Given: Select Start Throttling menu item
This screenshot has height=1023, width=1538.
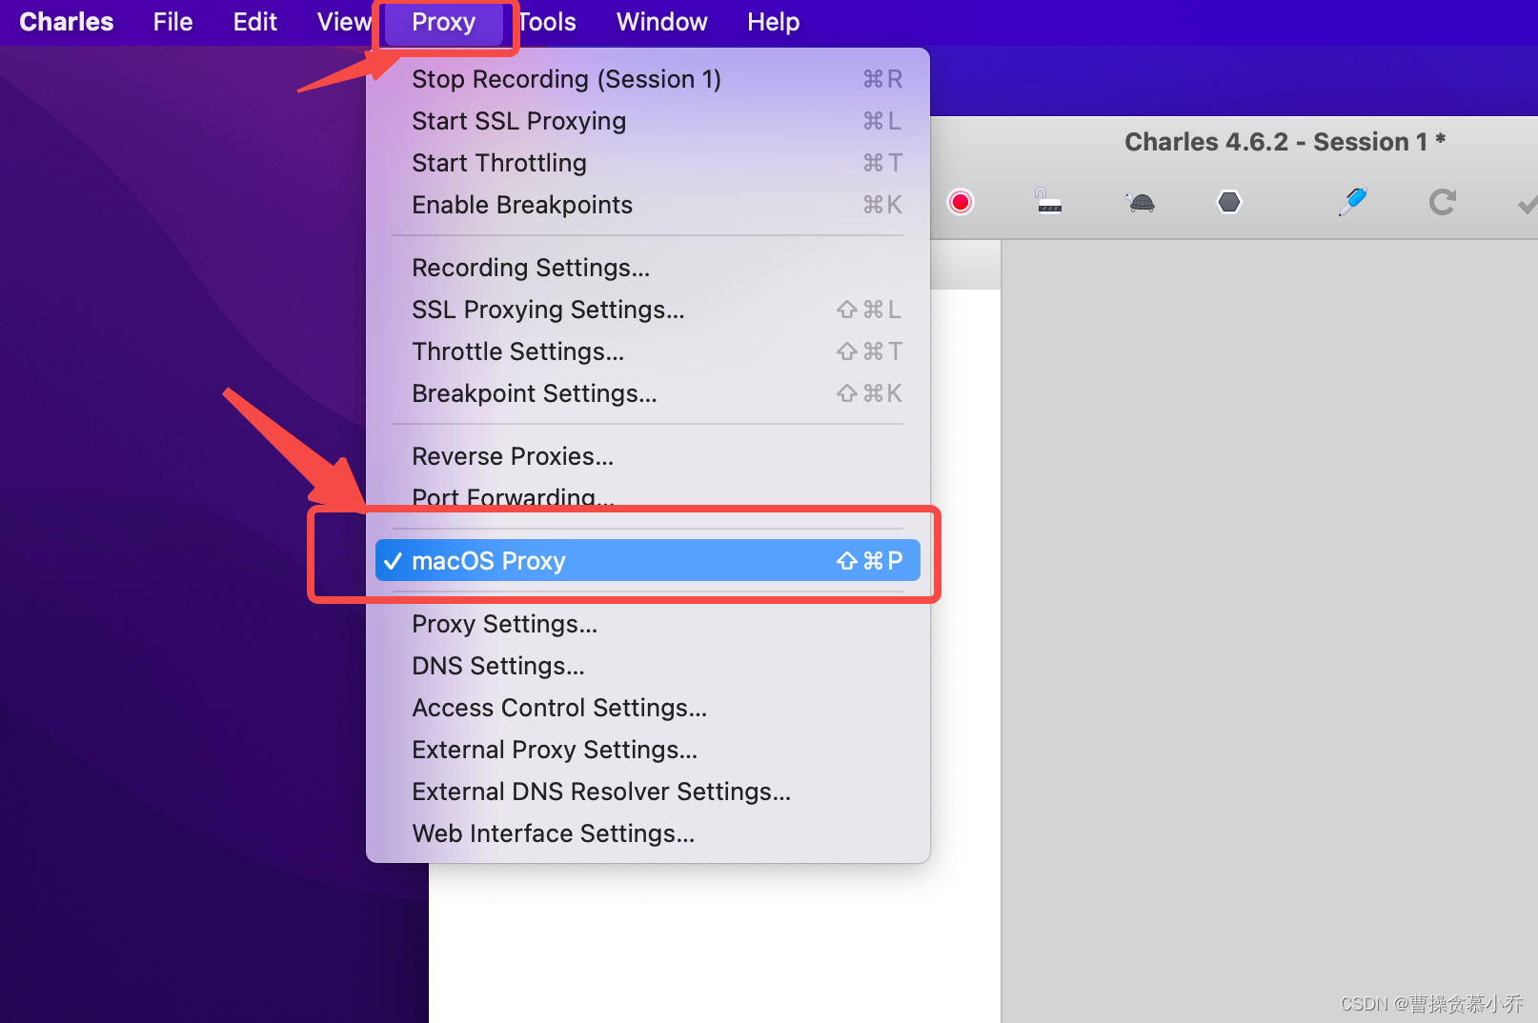Looking at the screenshot, I should click(648, 163).
